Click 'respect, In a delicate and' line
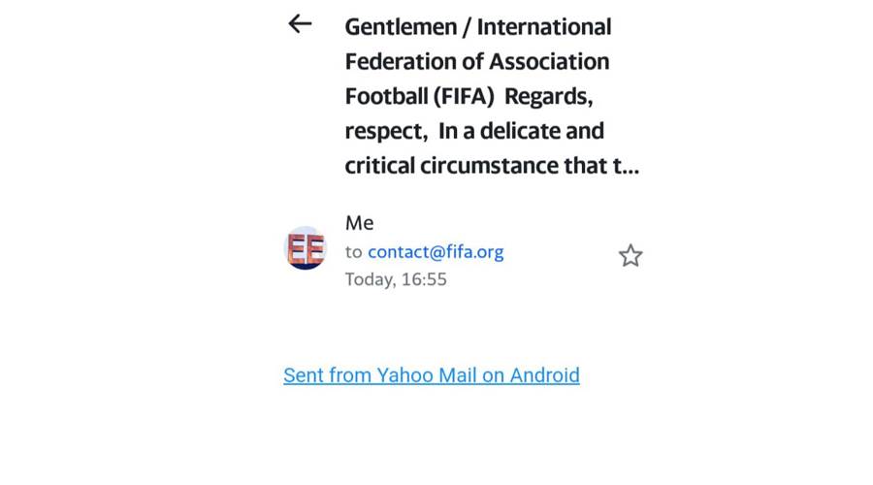This screenshot has height=485, width=873. 474,131
